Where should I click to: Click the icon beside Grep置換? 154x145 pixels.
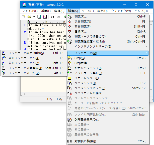(70, 63)
